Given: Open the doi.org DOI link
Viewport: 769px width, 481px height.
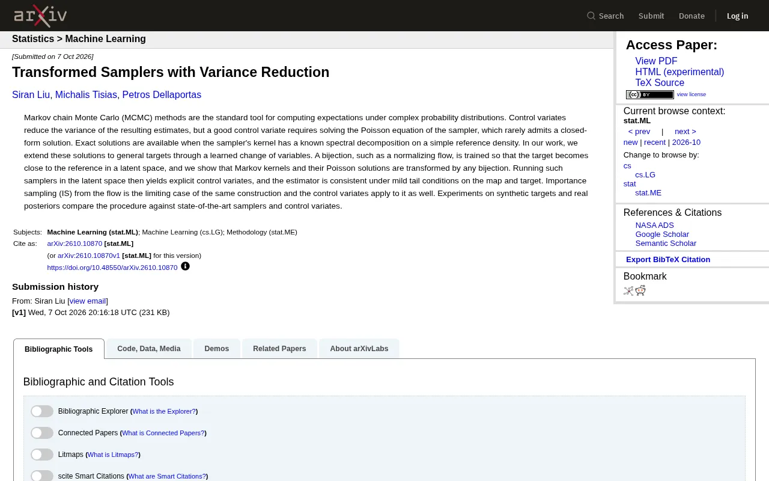Looking at the screenshot, I should click(x=112, y=268).
